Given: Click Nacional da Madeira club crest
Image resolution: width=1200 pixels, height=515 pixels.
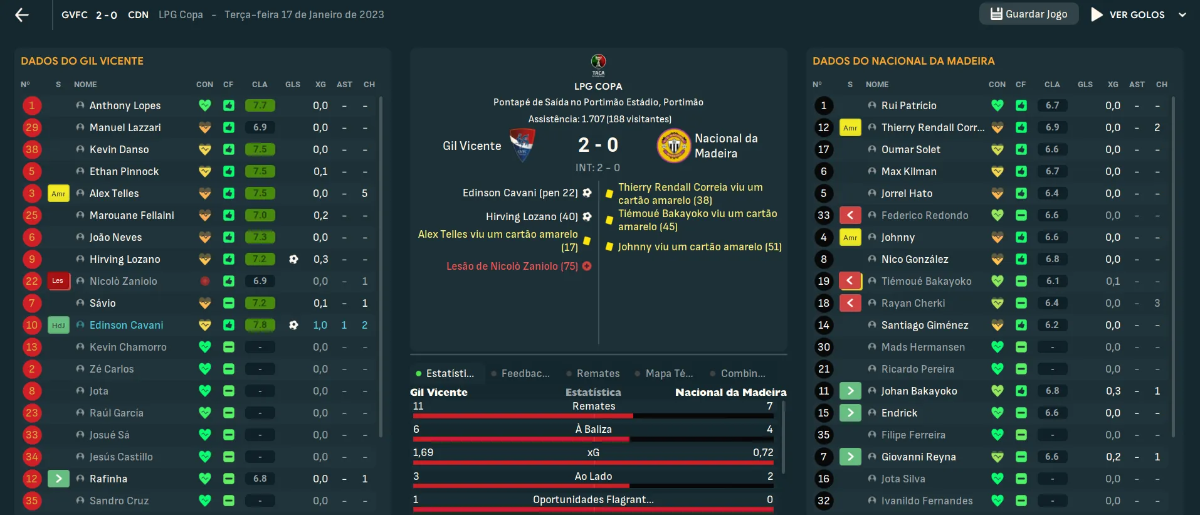Looking at the screenshot, I should (673, 146).
